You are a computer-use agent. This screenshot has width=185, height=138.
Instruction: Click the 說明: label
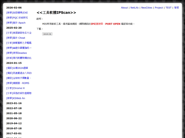coord(40,19)
